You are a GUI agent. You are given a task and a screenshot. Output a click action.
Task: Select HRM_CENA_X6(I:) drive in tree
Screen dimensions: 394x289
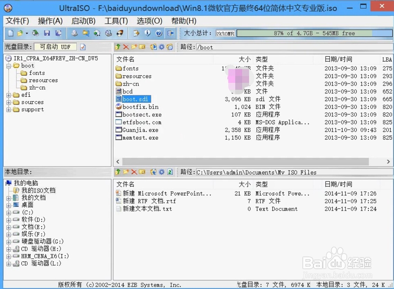pyautogui.click(x=45, y=256)
